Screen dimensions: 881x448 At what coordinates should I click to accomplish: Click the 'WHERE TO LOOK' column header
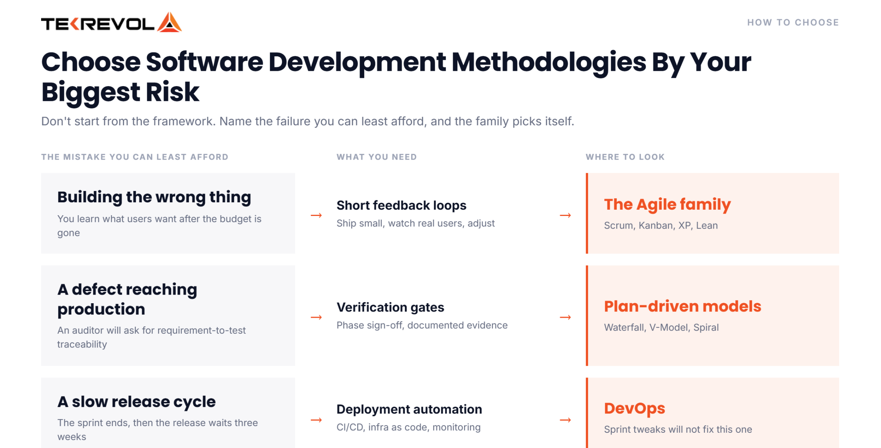[625, 157]
